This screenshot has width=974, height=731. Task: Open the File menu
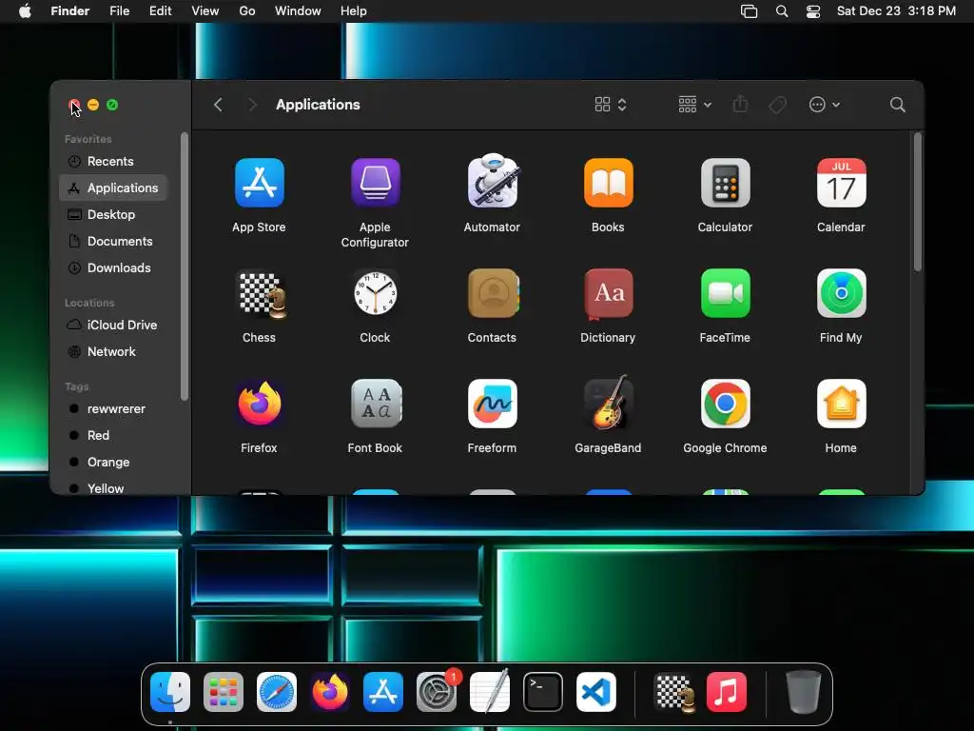(119, 11)
